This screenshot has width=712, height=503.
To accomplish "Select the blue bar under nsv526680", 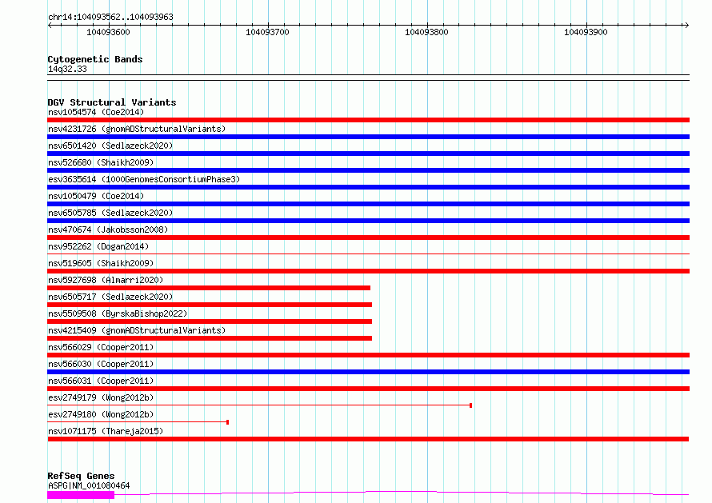I will tap(368, 170).
